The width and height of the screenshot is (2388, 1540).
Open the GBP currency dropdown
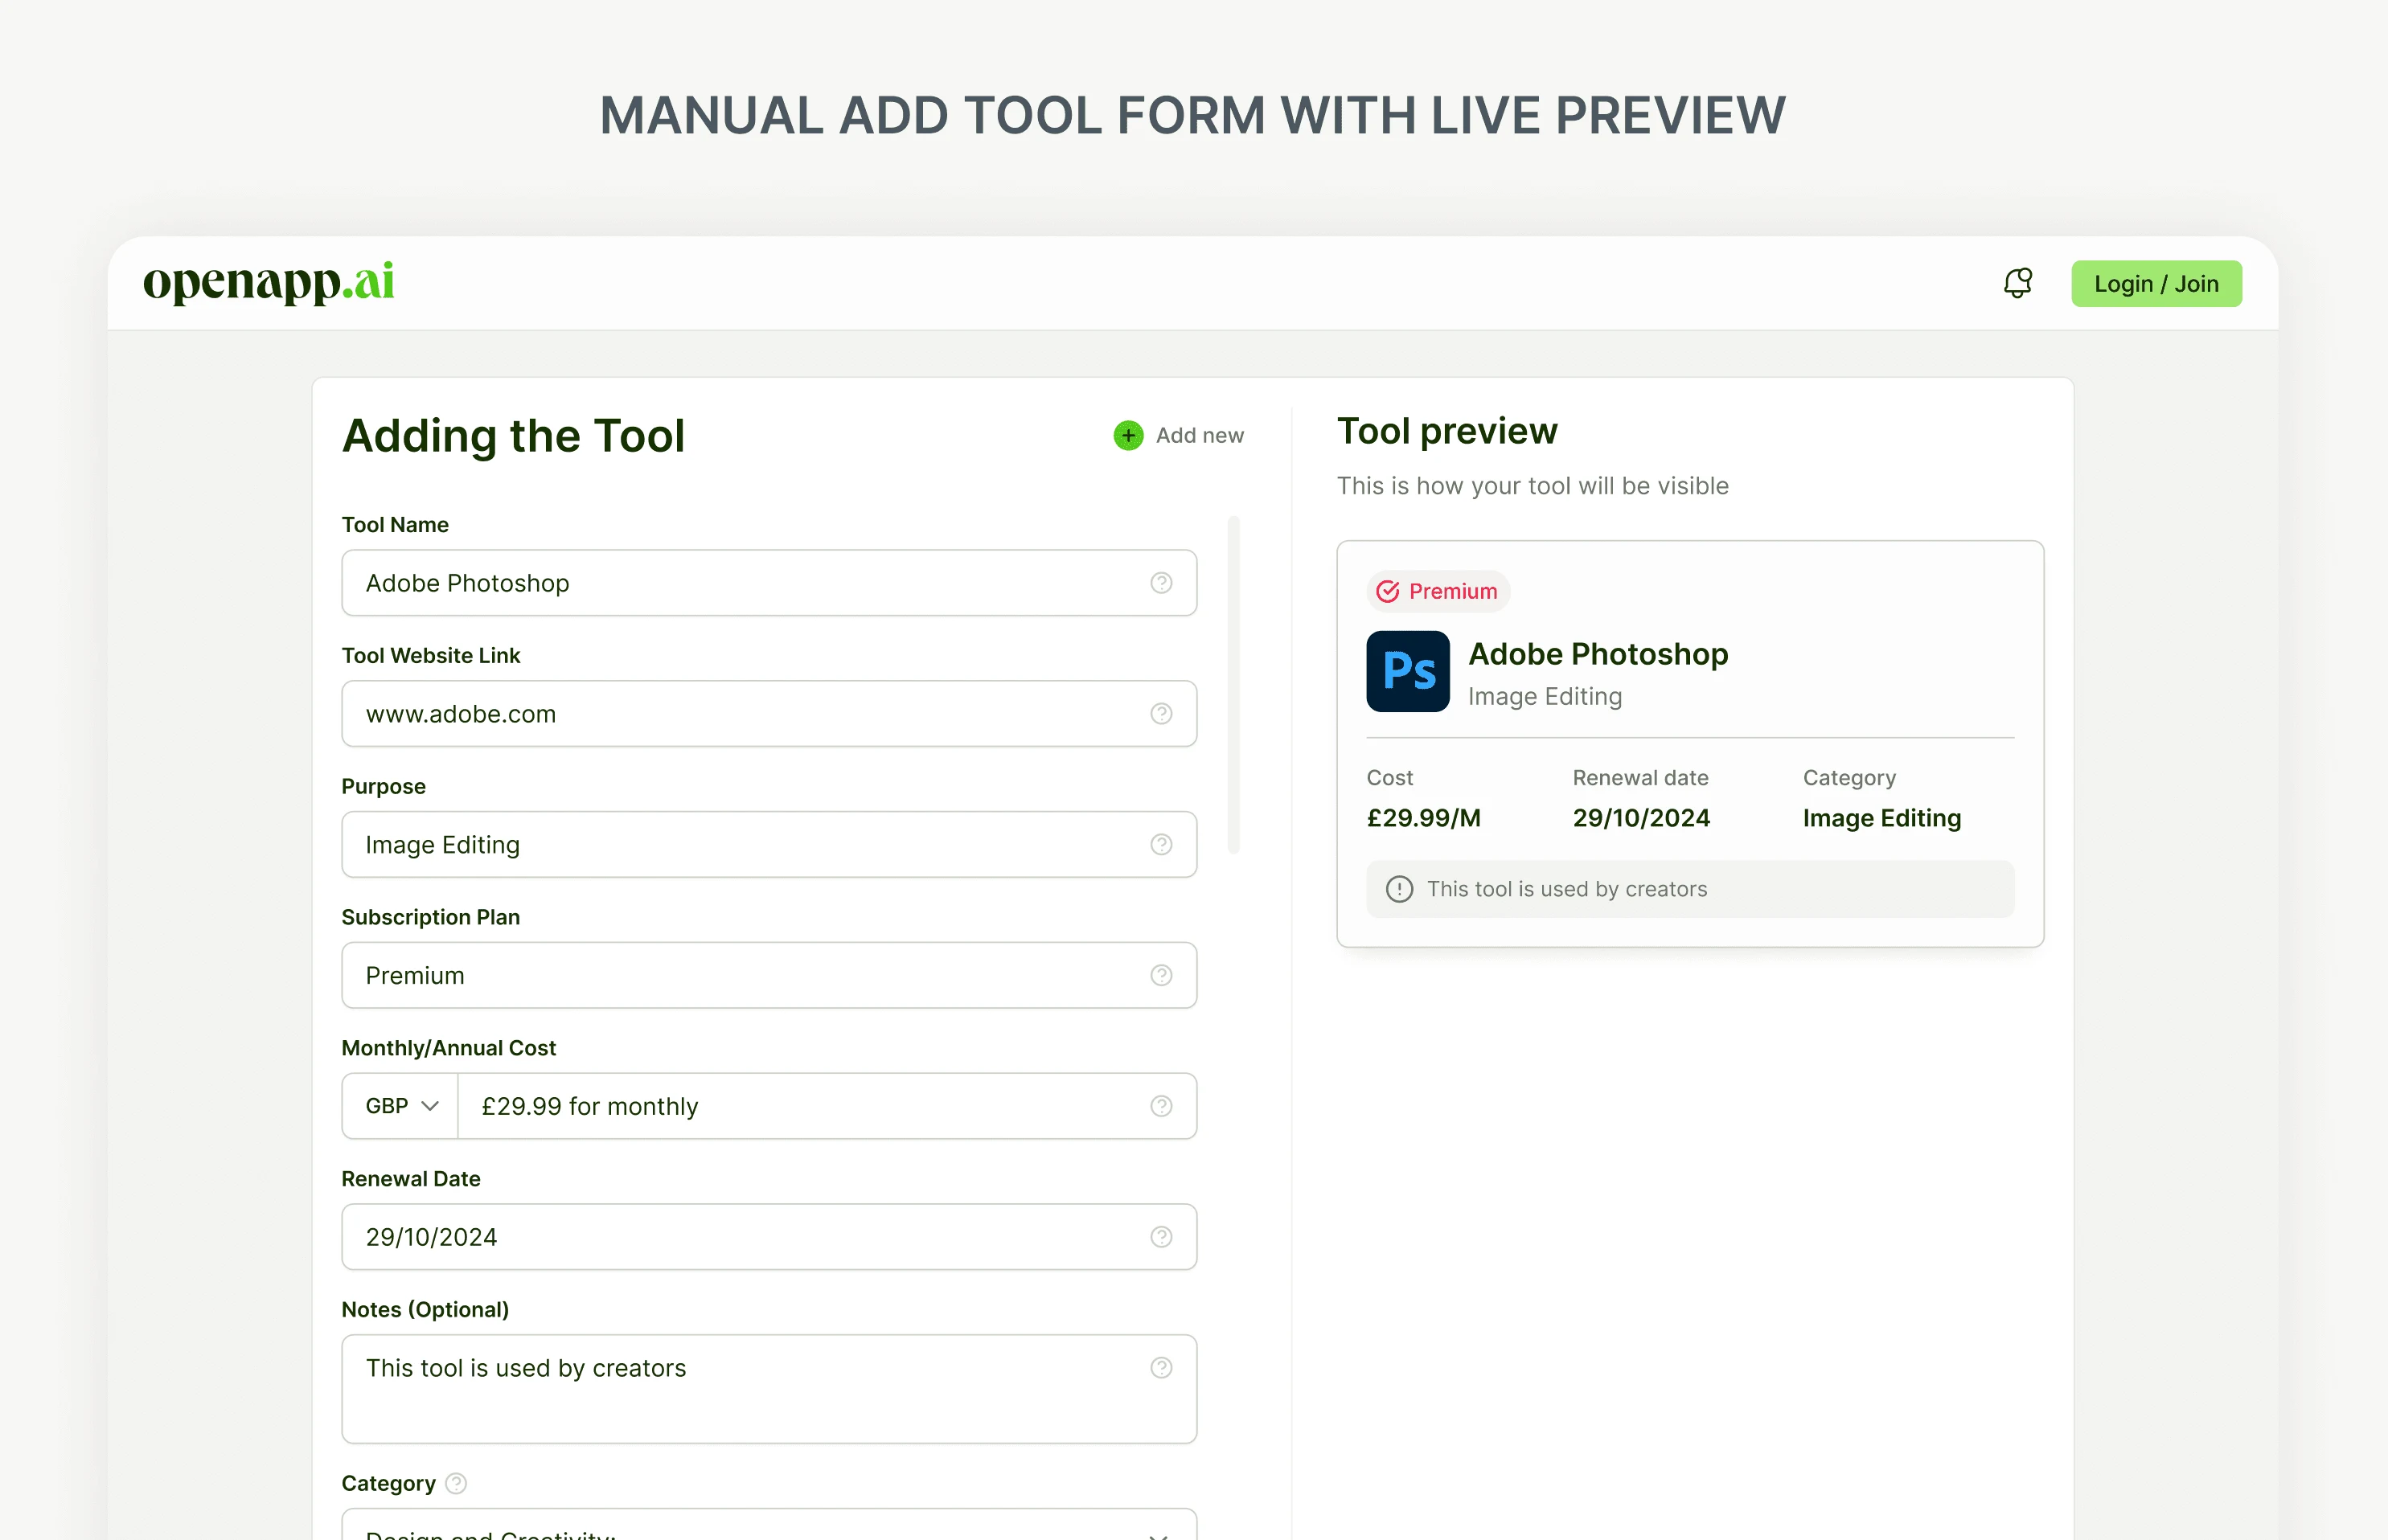point(399,1106)
